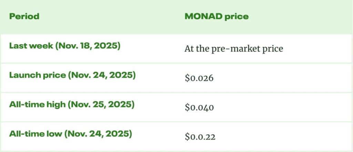Click the "At the pre-market price" text
Image resolution: width=353 pixels, height=152 pixels.
tap(234, 49)
